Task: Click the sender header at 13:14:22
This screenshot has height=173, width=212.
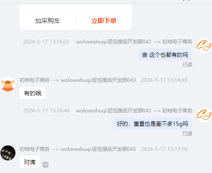Action: [x=134, y=42]
